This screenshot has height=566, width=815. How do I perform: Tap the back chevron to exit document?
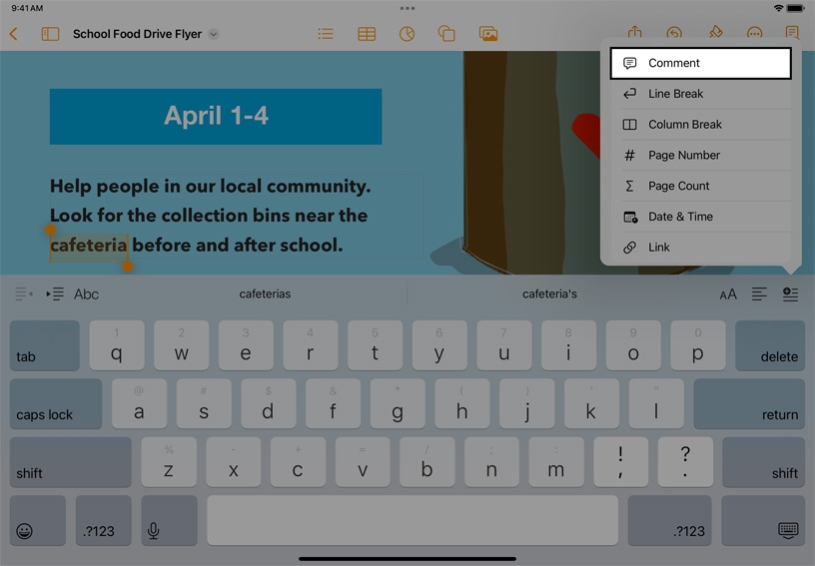tap(13, 34)
